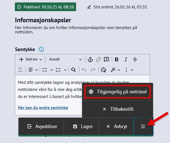Click the undo arrow

(x=84, y=70)
